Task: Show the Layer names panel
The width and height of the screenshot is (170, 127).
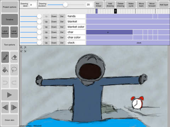Action: point(14,32)
